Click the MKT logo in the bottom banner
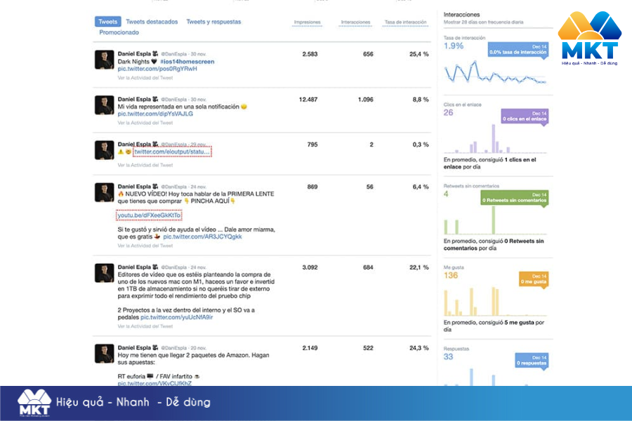 pos(34,403)
